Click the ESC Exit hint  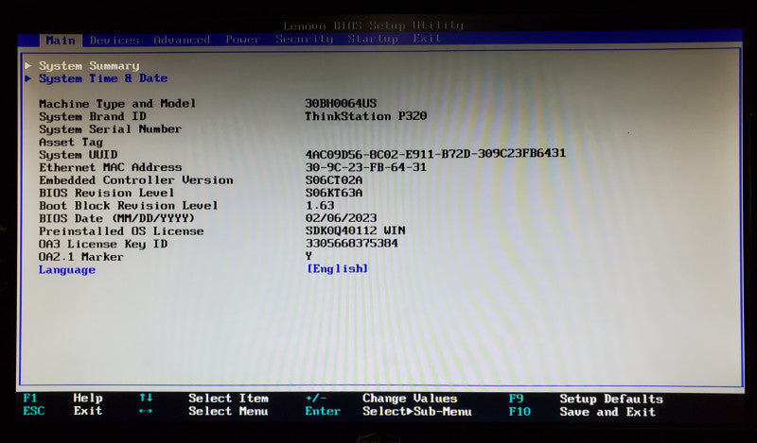point(62,411)
